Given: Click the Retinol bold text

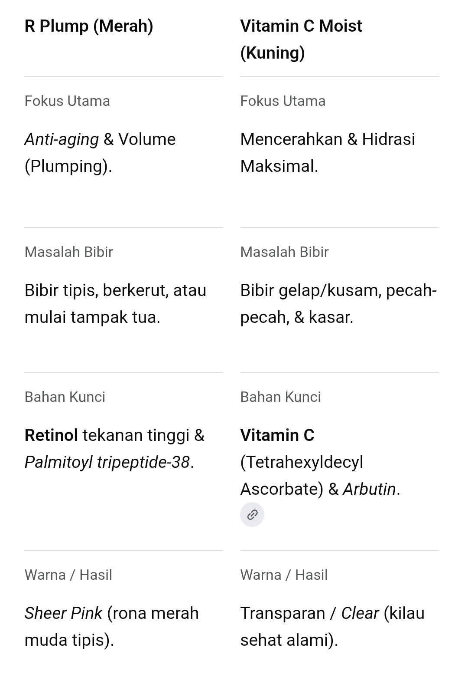Looking at the screenshot, I should (51, 435).
